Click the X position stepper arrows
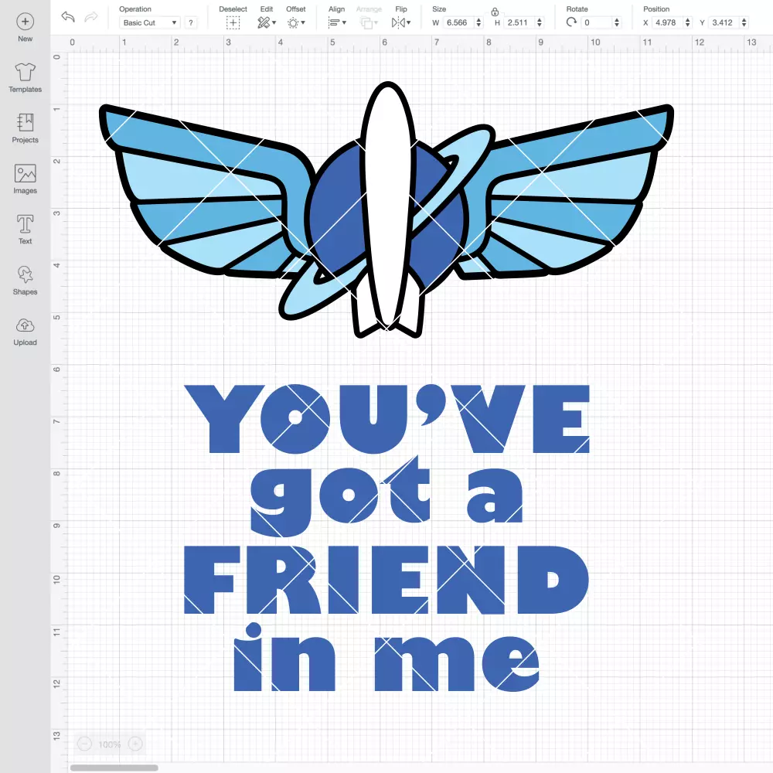Screen dimensions: 773x773 click(688, 22)
